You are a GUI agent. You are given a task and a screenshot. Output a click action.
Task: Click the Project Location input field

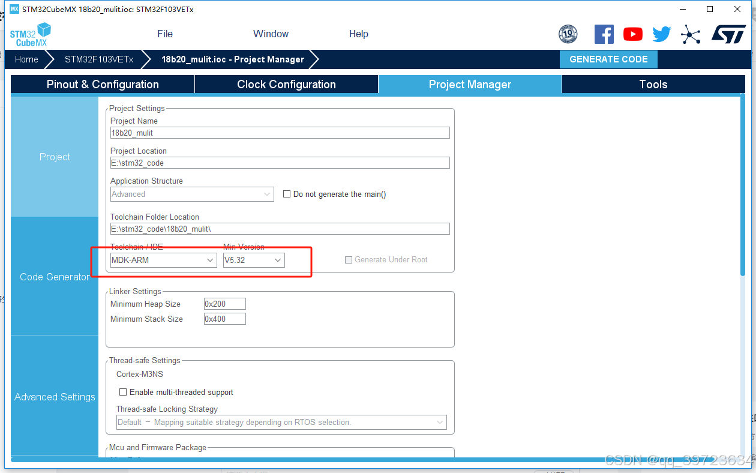[x=280, y=163]
